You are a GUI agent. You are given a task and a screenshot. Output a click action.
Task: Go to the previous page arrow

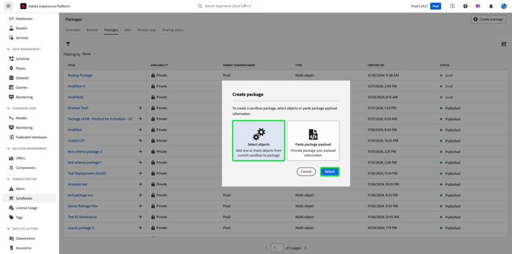pos(266,248)
